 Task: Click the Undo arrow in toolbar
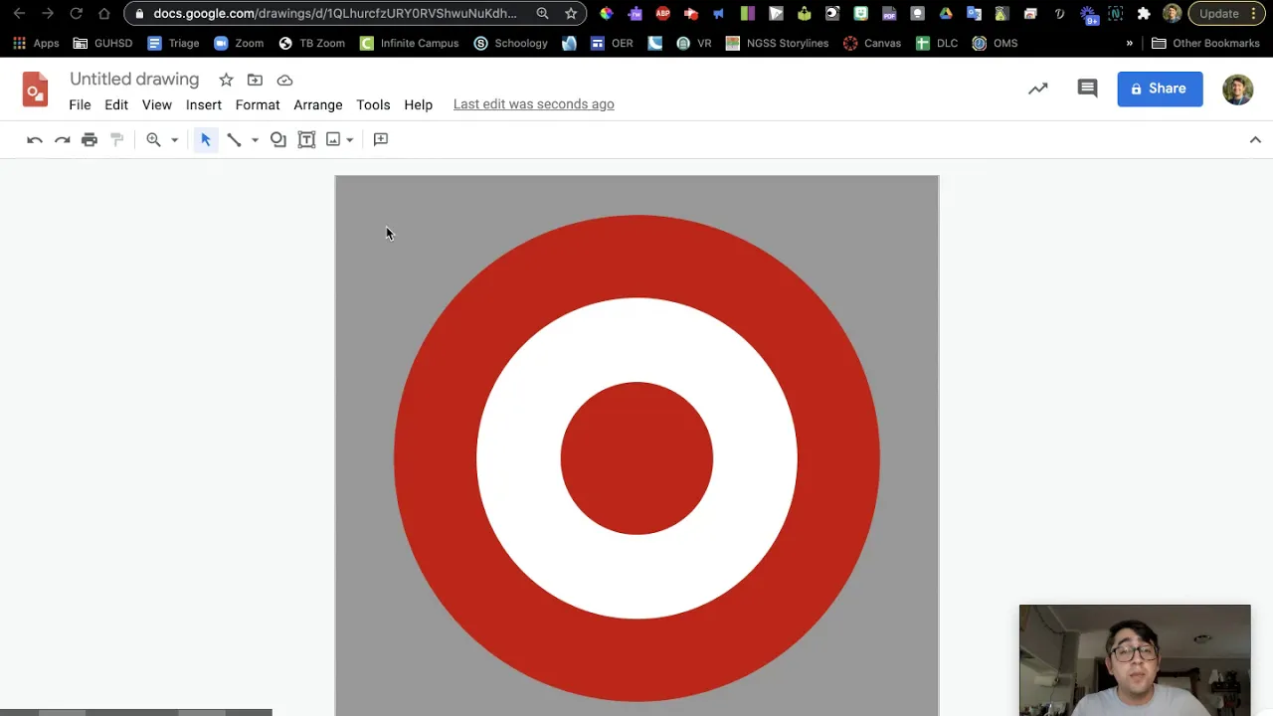pos(35,140)
